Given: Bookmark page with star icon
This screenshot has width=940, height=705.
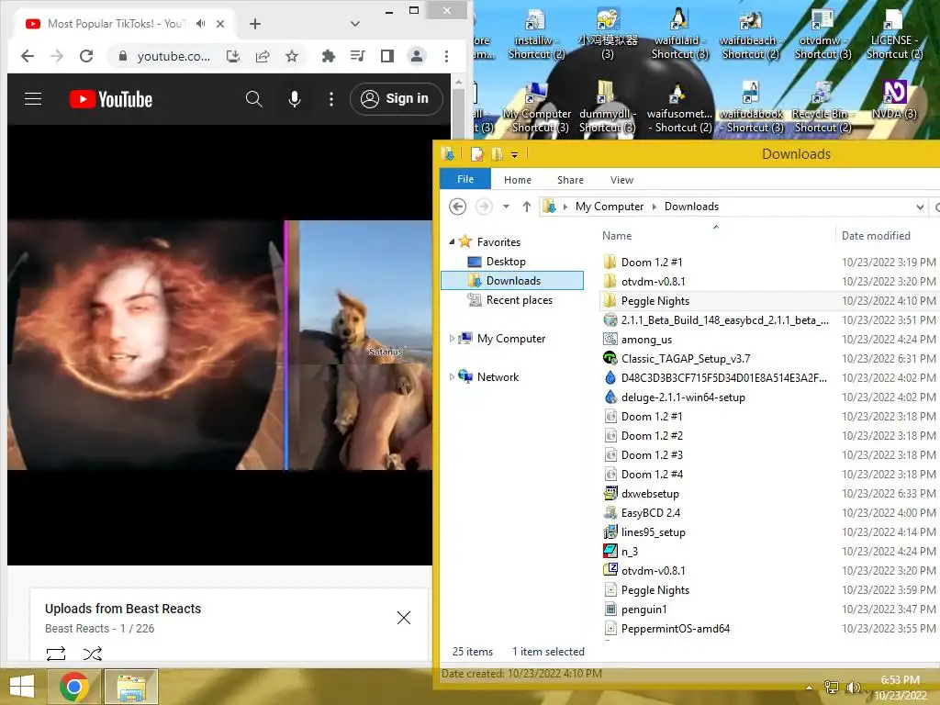Looking at the screenshot, I should (x=291, y=56).
